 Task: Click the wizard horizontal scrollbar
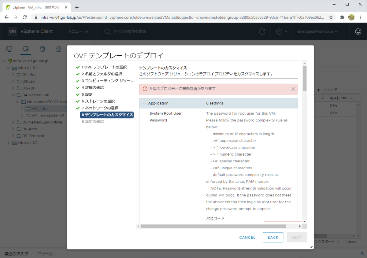pyautogui.click(x=213, y=227)
